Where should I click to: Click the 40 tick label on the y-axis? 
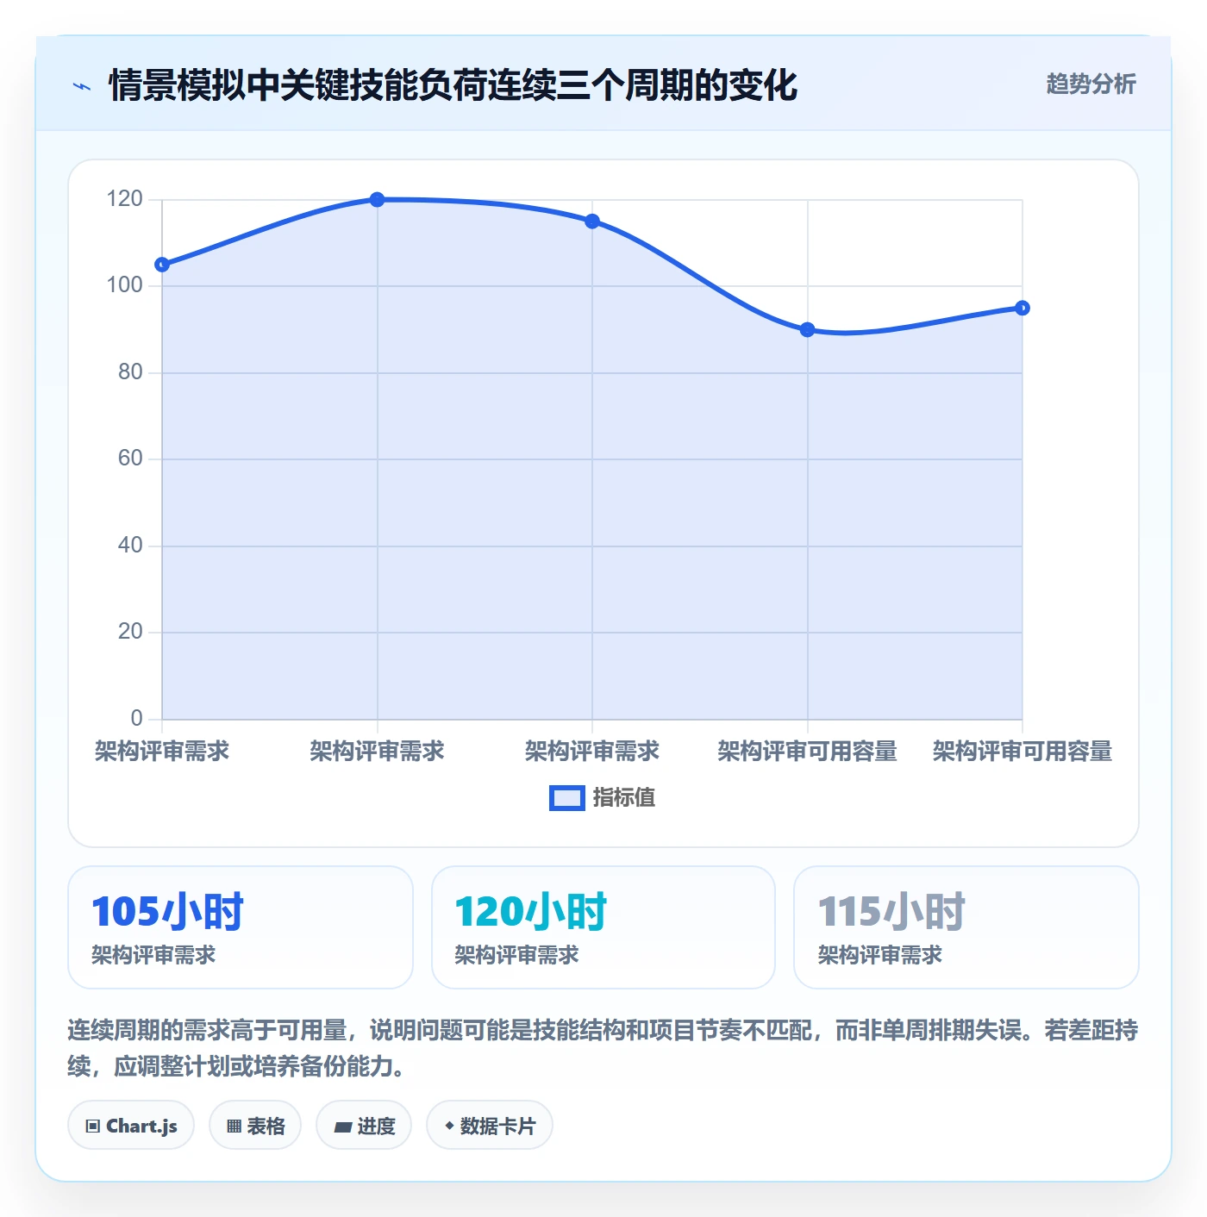(x=130, y=545)
